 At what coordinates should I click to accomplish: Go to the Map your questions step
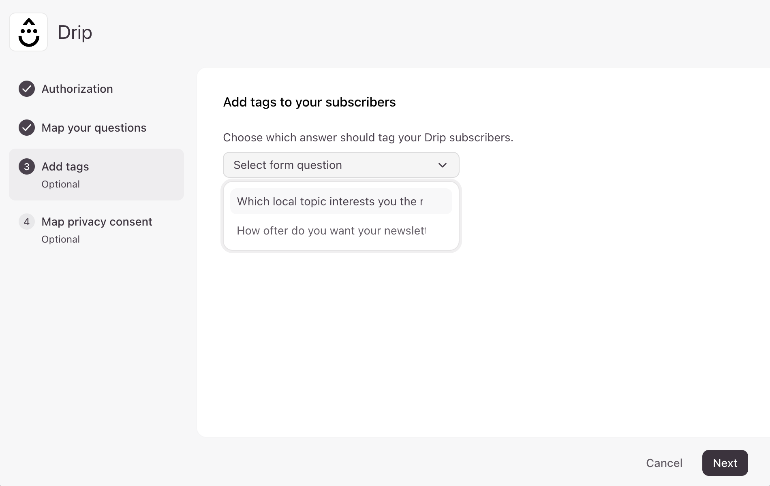coord(94,128)
